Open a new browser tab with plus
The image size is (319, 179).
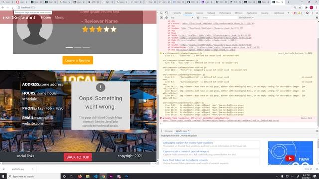[x=288, y=2]
